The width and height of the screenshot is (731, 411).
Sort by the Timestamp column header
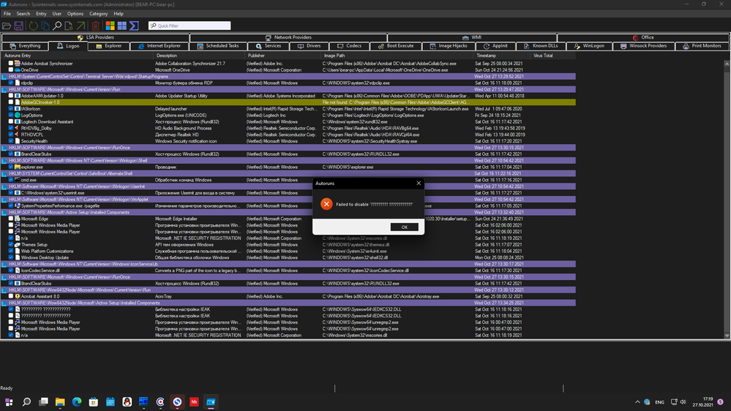(x=502, y=56)
